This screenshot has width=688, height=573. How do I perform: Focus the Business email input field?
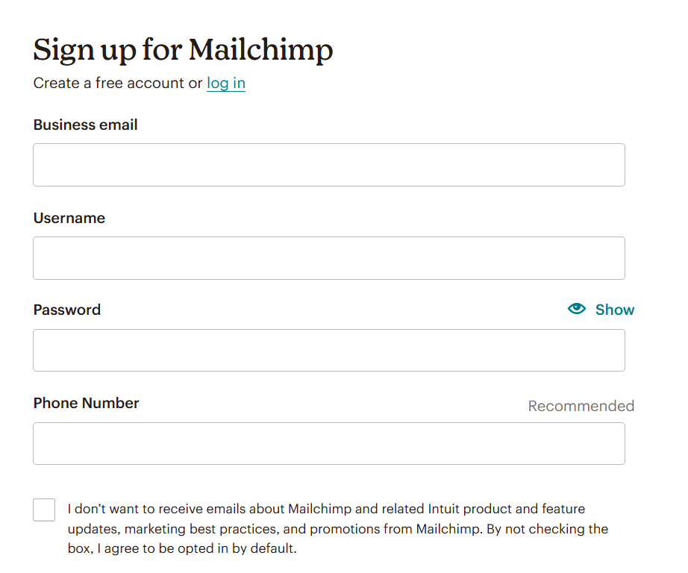329,165
